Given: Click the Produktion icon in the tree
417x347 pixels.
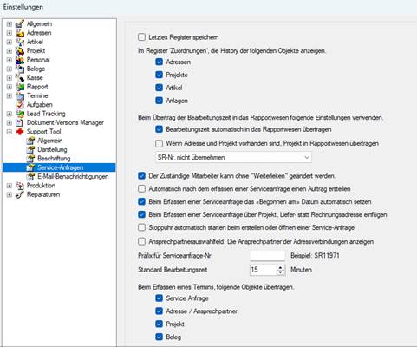Looking at the screenshot, I should pos(20,186).
